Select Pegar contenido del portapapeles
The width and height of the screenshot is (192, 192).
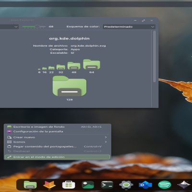pos(58,146)
